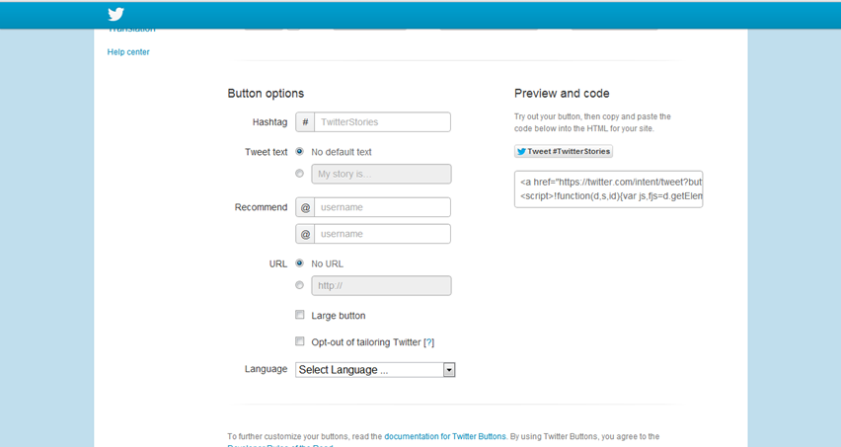Select the No URL radio option
The image size is (841, 447).
(x=300, y=263)
